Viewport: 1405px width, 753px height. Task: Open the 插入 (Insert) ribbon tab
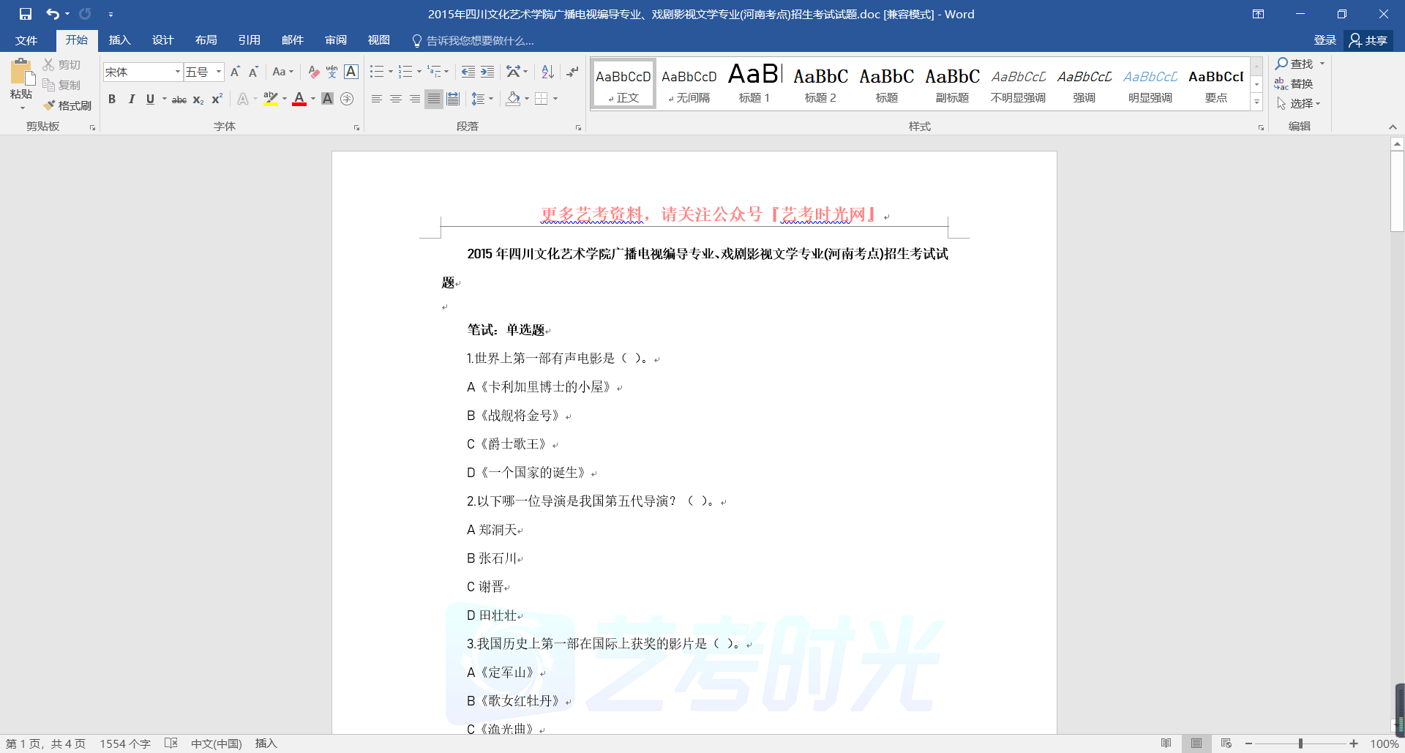pyautogui.click(x=119, y=40)
